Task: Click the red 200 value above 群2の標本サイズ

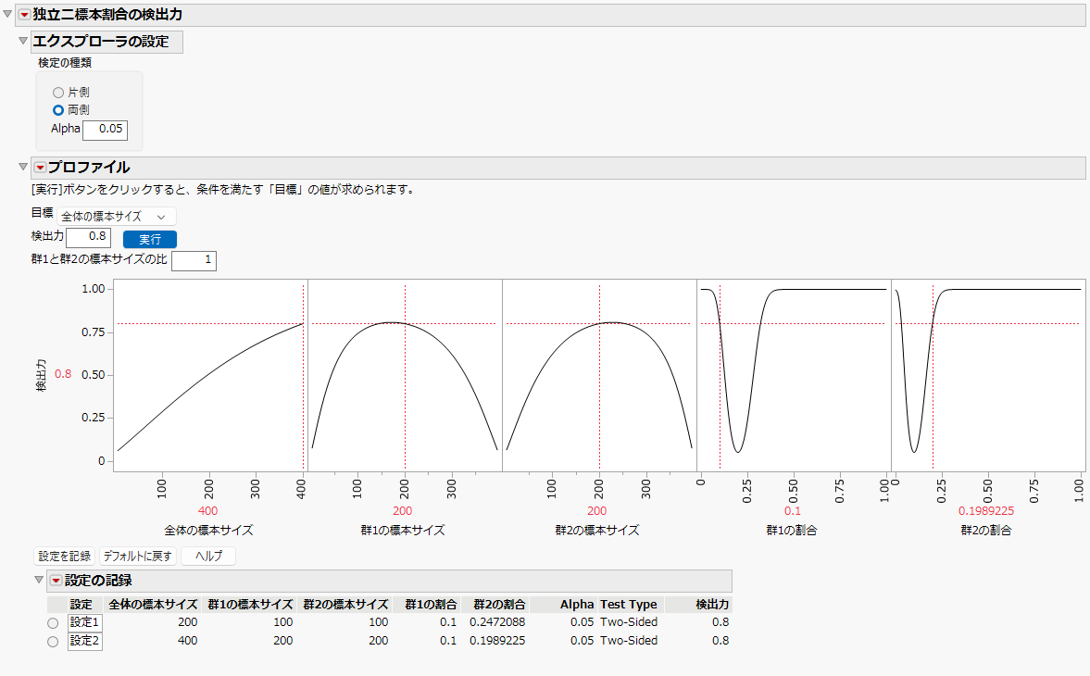Action: coord(597,511)
